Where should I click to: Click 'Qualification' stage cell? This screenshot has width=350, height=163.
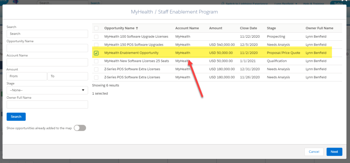[277, 61]
